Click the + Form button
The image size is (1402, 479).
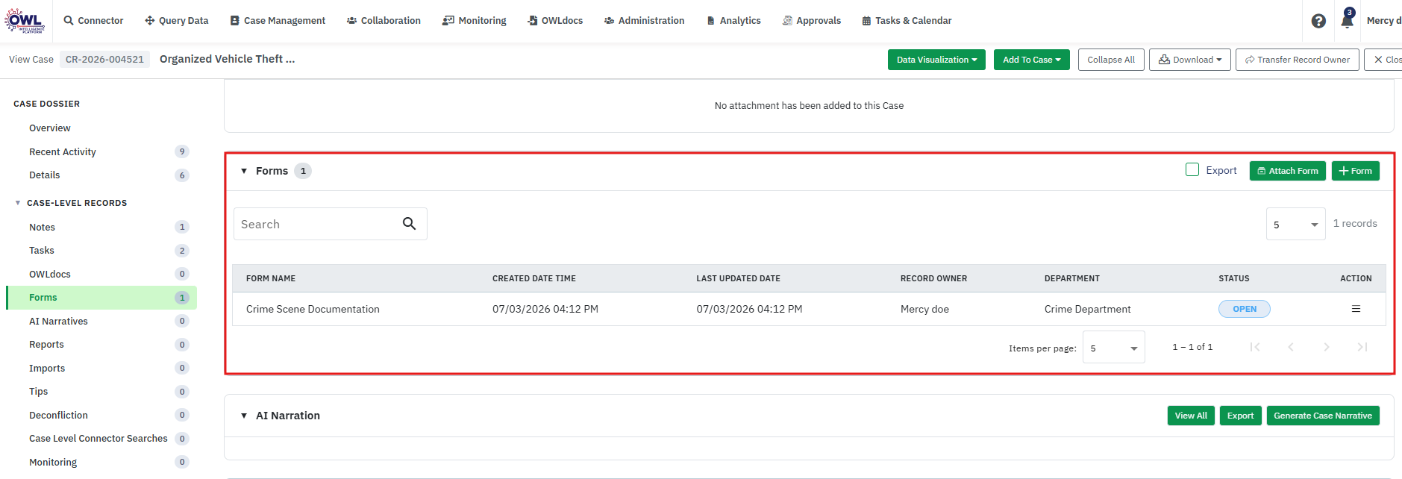click(x=1355, y=171)
